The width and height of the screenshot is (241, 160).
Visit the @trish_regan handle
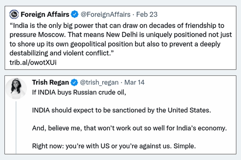pyautogui.click(x=99, y=83)
